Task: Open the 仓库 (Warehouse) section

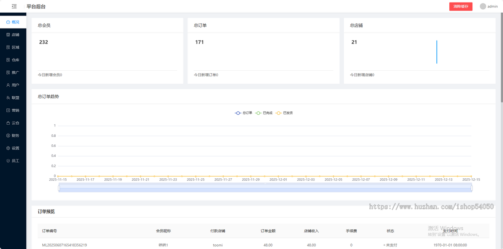Action: click(x=13, y=59)
